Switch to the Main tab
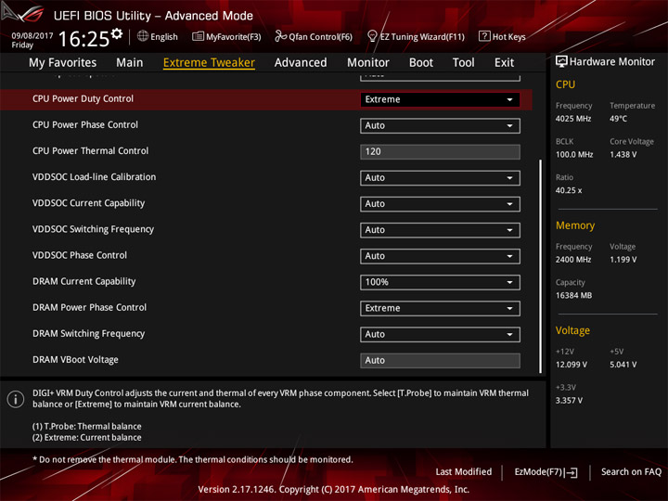This screenshot has height=501, width=668. (130, 63)
